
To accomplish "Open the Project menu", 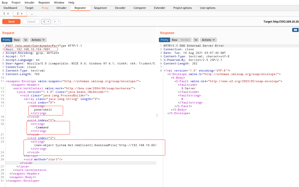I will point(16,3).
